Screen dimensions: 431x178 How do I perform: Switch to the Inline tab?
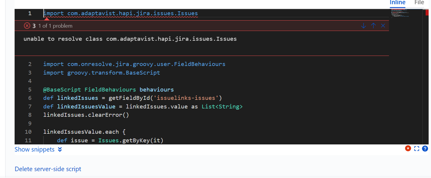point(397,3)
